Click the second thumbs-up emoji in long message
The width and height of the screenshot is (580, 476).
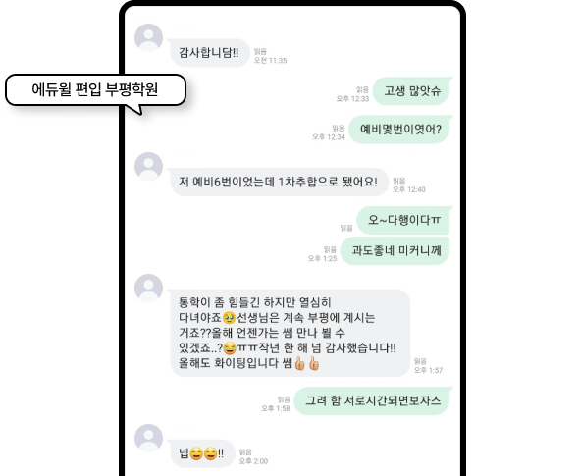(314, 363)
